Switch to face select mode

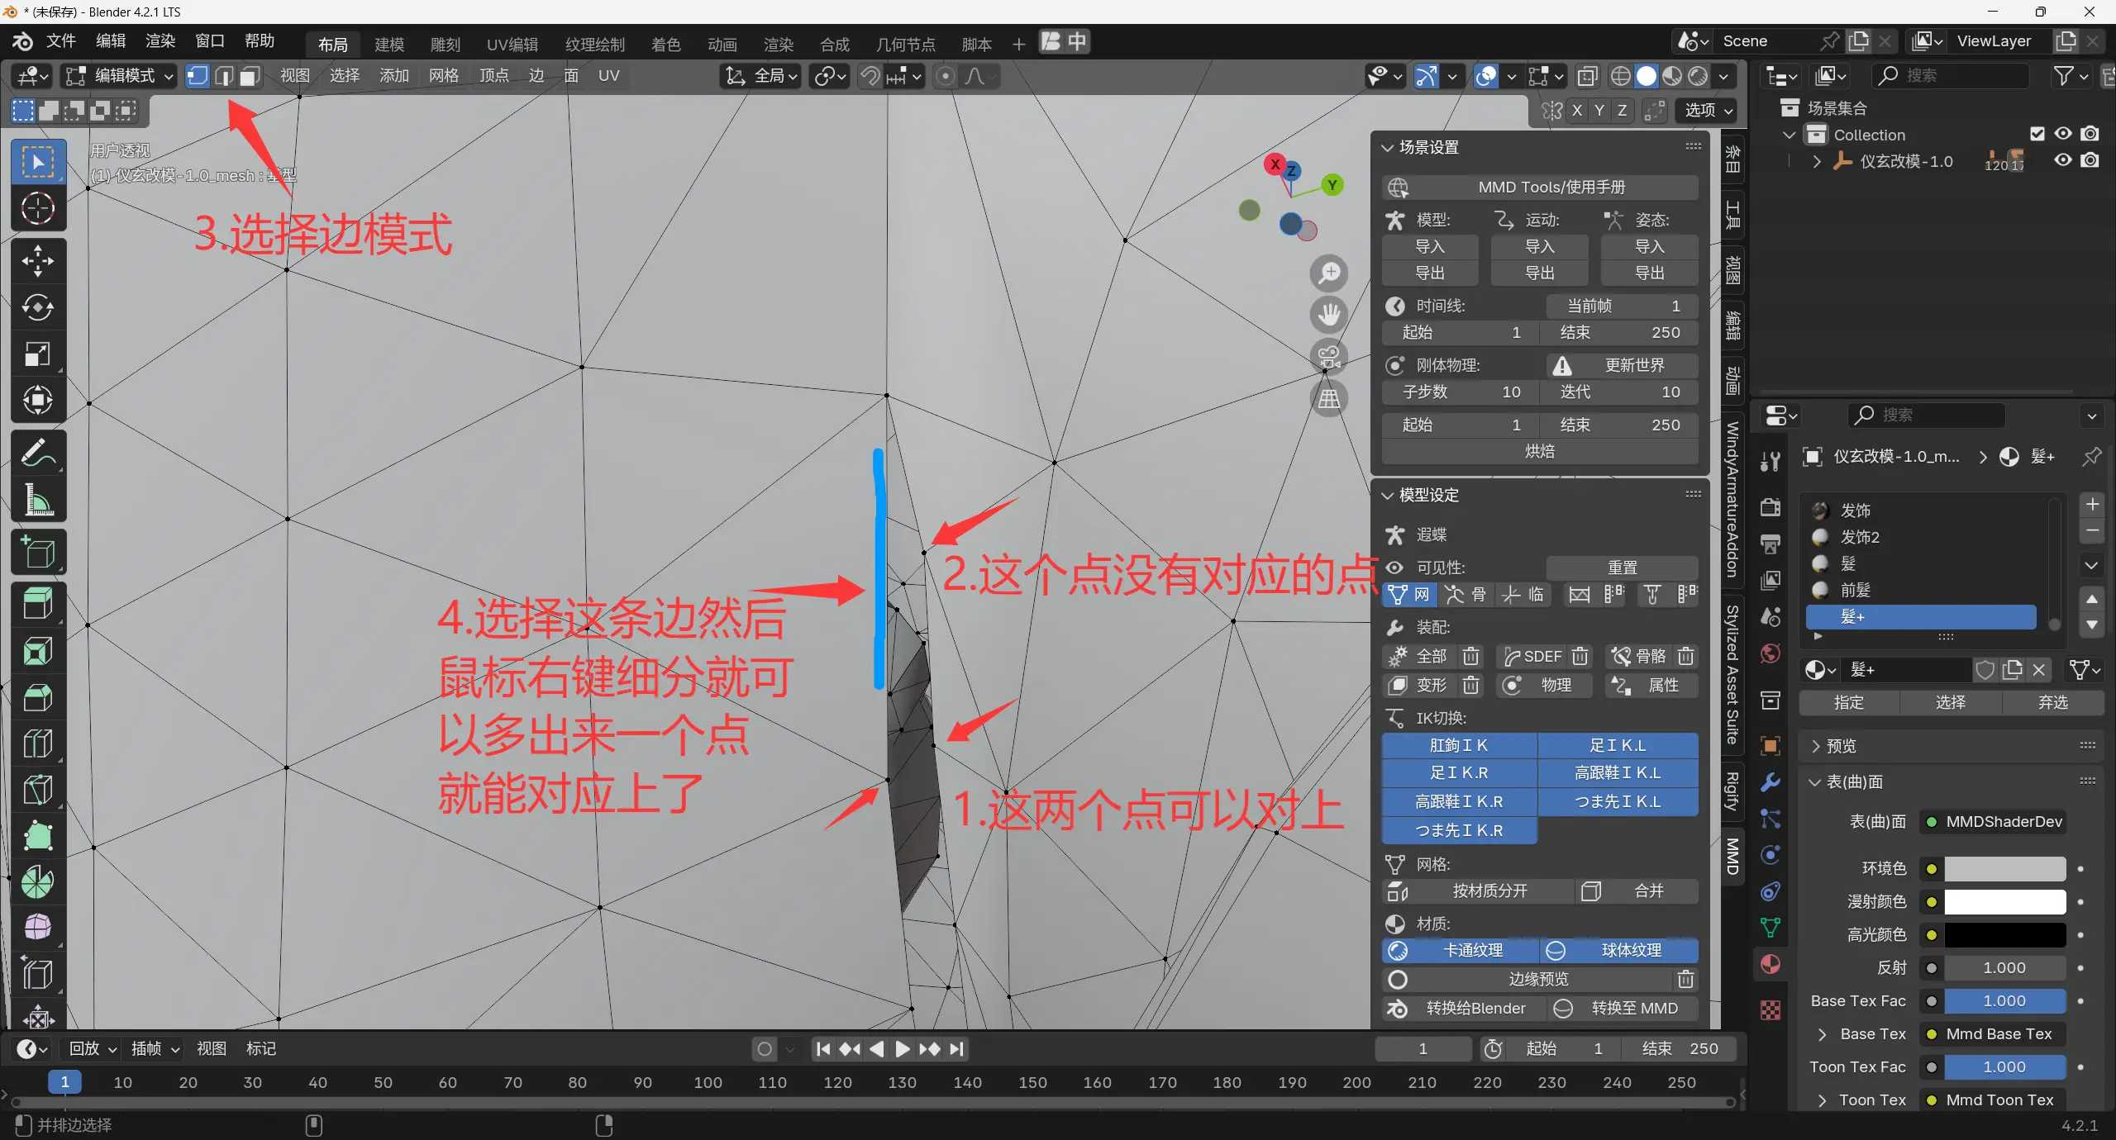pos(250,76)
